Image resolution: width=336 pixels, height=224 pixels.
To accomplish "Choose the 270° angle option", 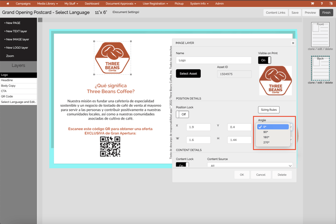I will pyautogui.click(x=273, y=143).
